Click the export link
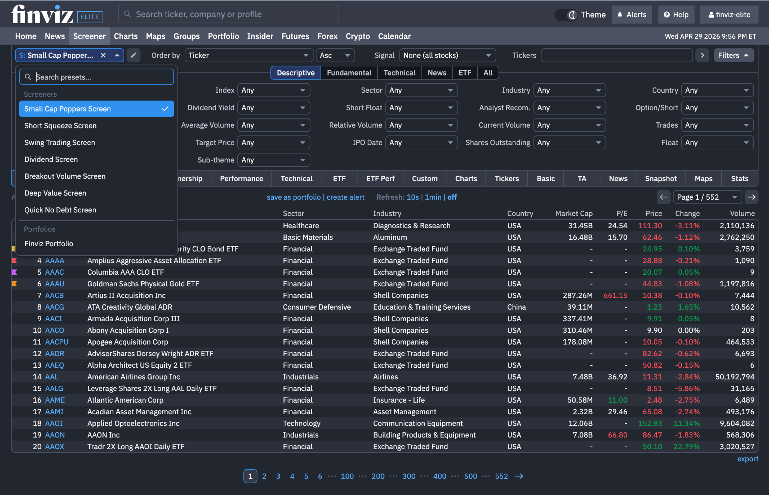769x495 pixels. click(x=747, y=459)
